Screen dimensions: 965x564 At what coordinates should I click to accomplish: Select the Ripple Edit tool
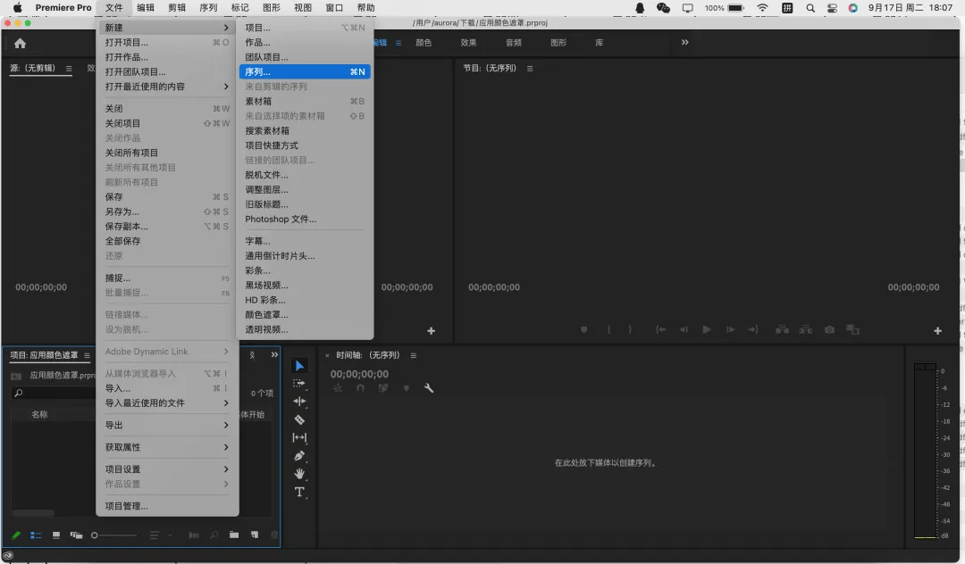[299, 402]
